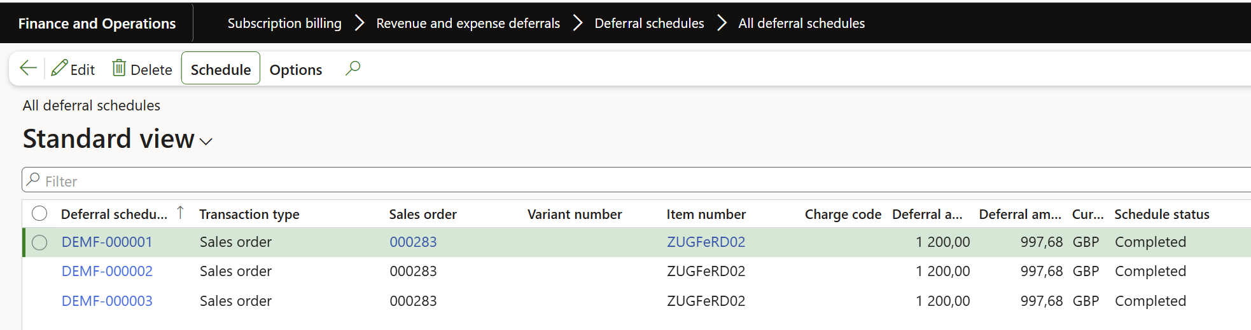
Task: Toggle the select-all rows circle in header
Action: click(39, 213)
